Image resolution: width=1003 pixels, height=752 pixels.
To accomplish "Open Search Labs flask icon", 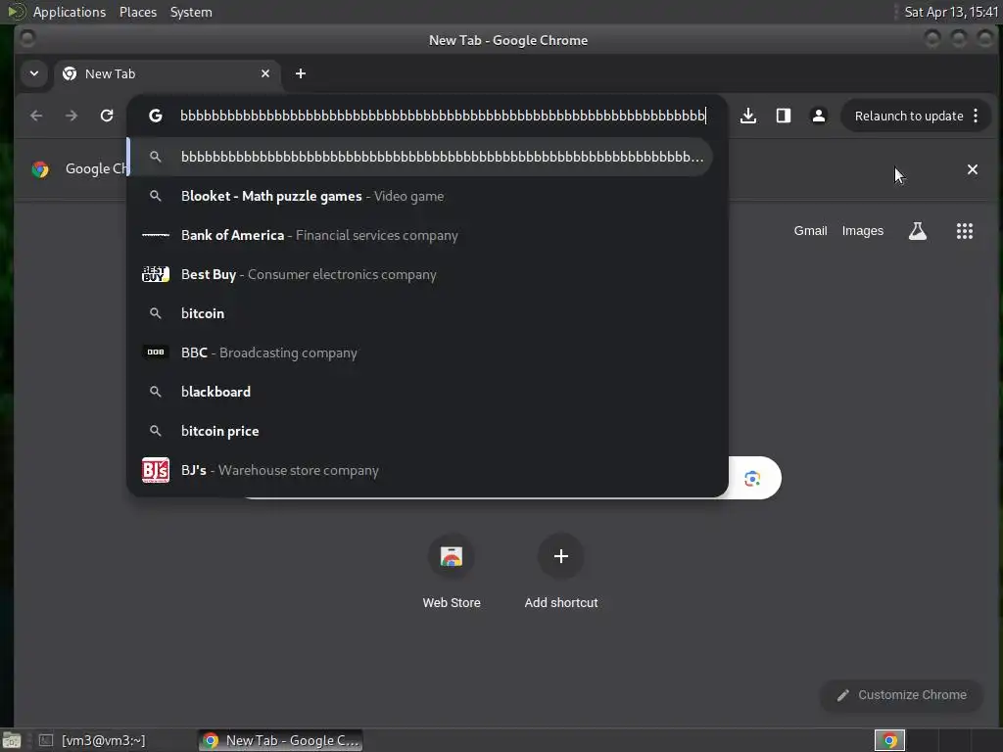I will (917, 231).
